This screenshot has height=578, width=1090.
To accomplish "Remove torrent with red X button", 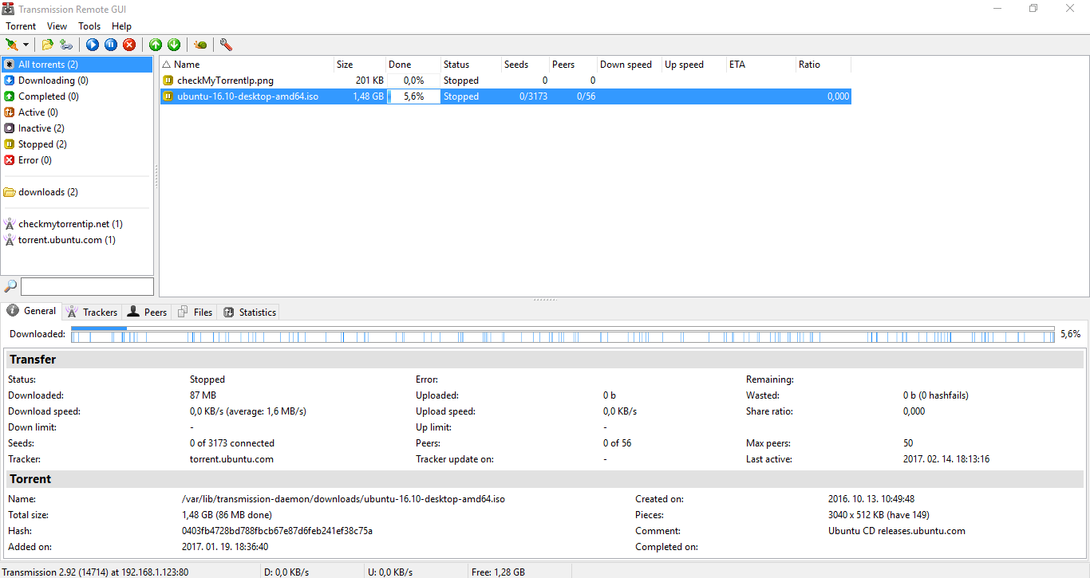I will tap(129, 45).
